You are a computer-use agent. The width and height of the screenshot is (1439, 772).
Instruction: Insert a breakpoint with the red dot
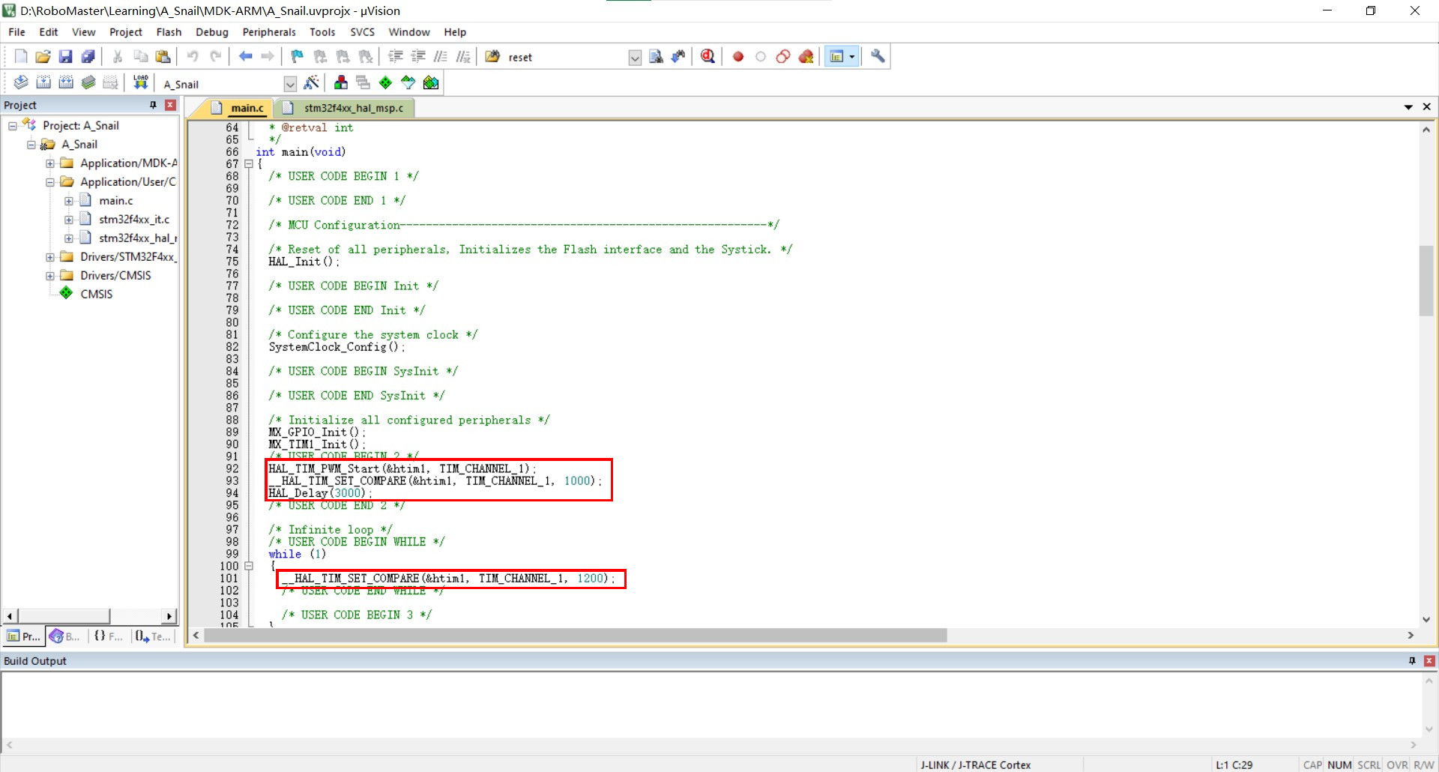(738, 56)
